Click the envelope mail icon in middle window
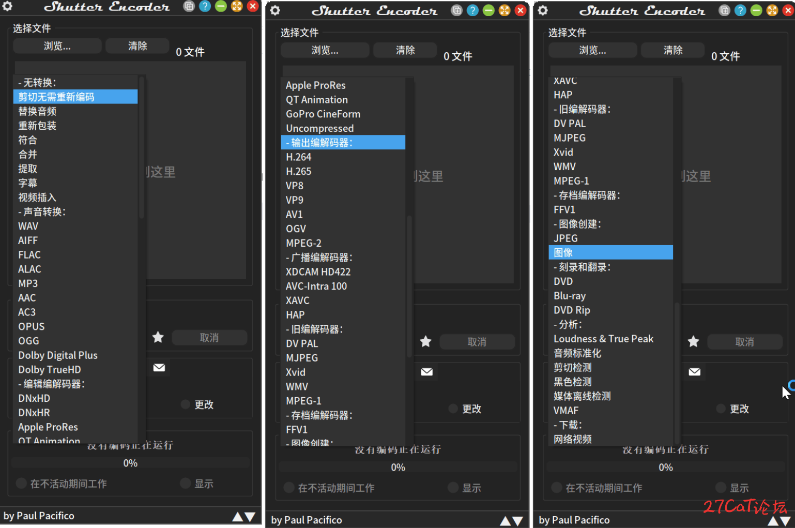Viewport: 795px width, 528px height. tap(427, 372)
